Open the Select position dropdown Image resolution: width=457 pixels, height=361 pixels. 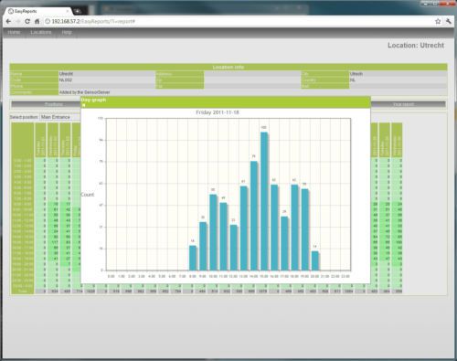[x=56, y=117]
